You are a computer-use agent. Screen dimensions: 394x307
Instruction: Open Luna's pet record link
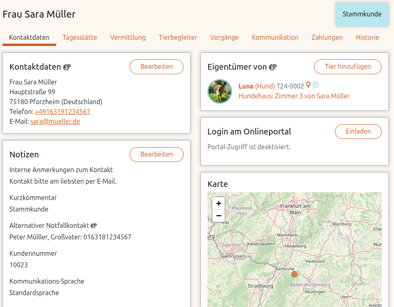pos(246,86)
